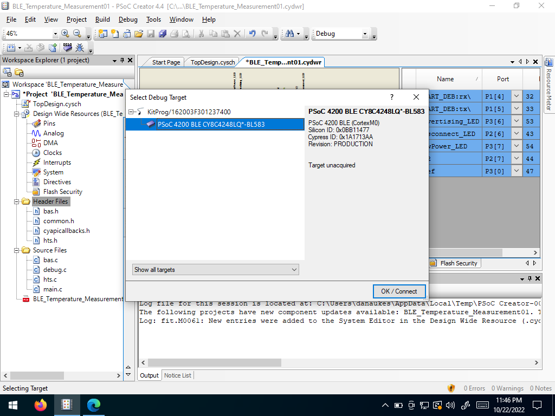Click the shield status icon in status bar
The image size is (555, 416).
[451, 388]
